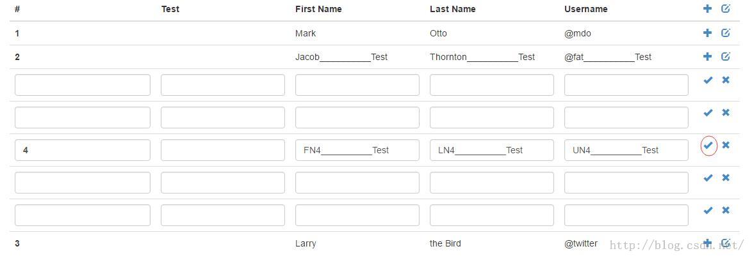Add a row after Mark Otto
Screen dimensions: 752x258
[707, 33]
